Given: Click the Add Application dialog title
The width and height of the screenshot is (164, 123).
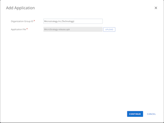Looking at the screenshot, I should pyautogui.click(x=20, y=8).
